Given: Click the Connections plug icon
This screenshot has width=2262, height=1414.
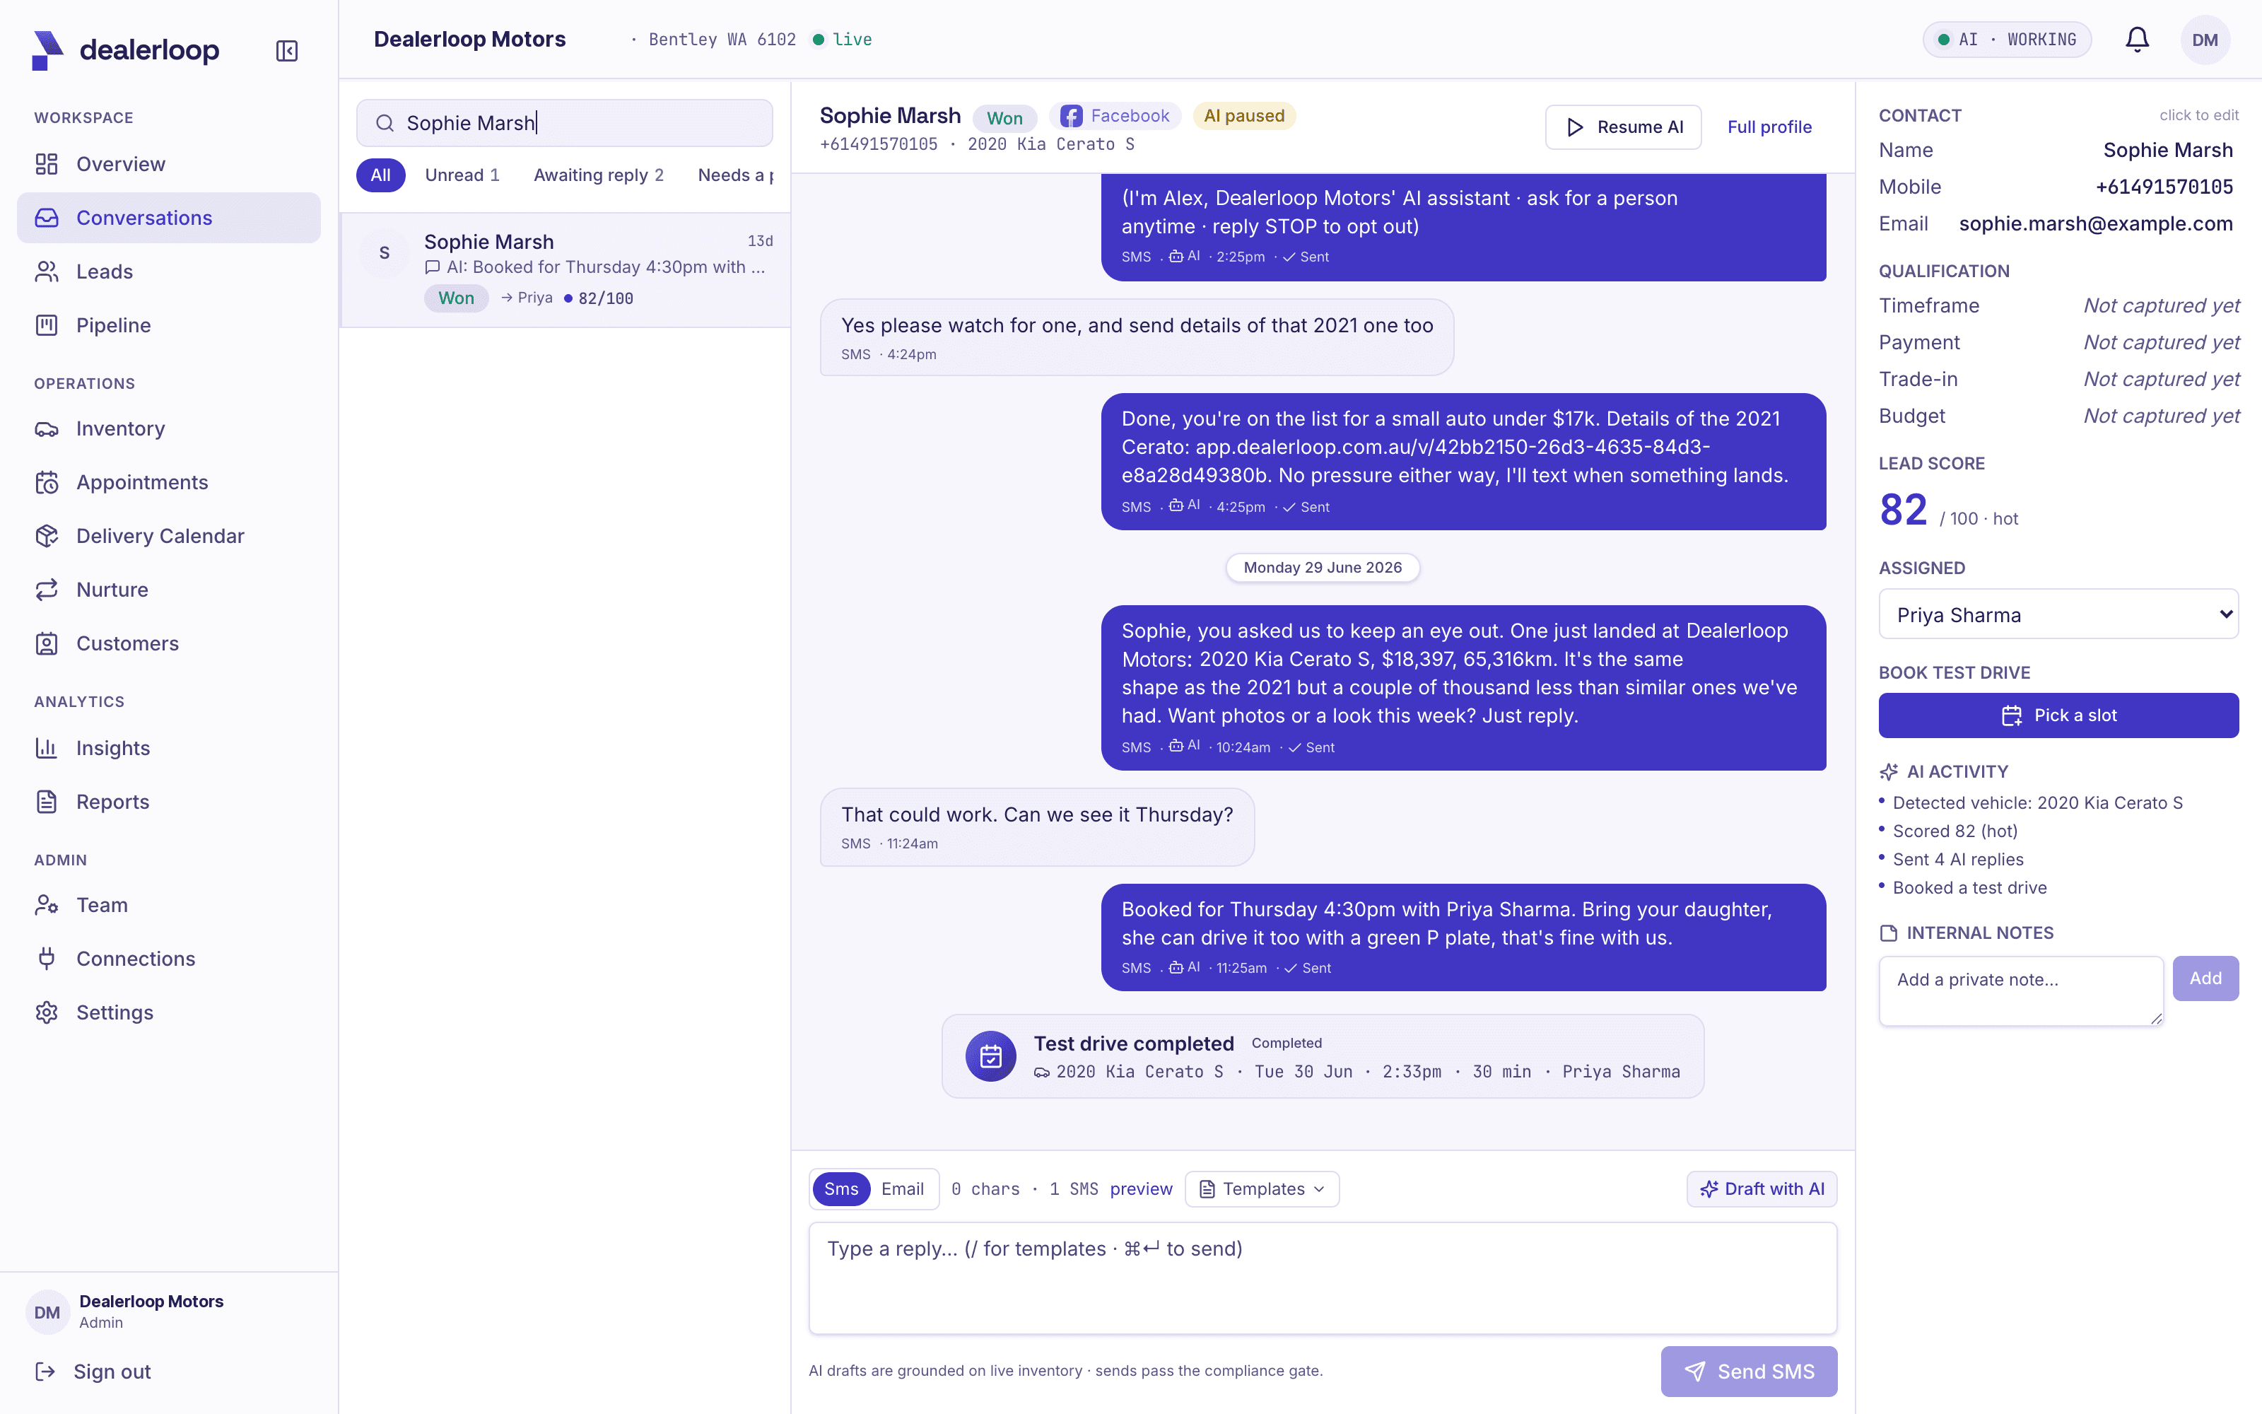Looking at the screenshot, I should point(47,959).
